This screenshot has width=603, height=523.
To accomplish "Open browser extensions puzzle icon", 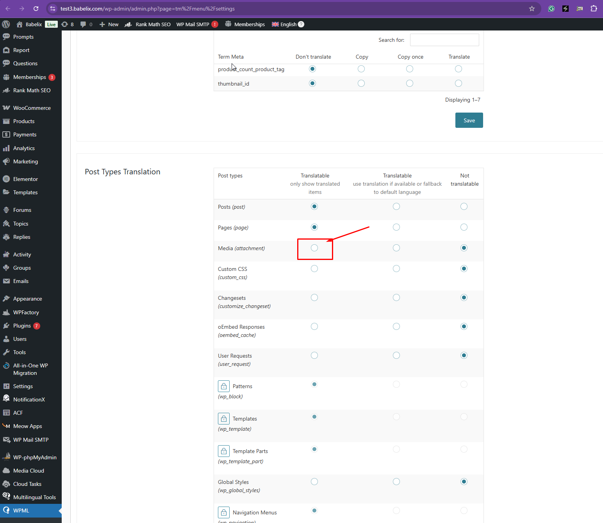I will click(594, 9).
